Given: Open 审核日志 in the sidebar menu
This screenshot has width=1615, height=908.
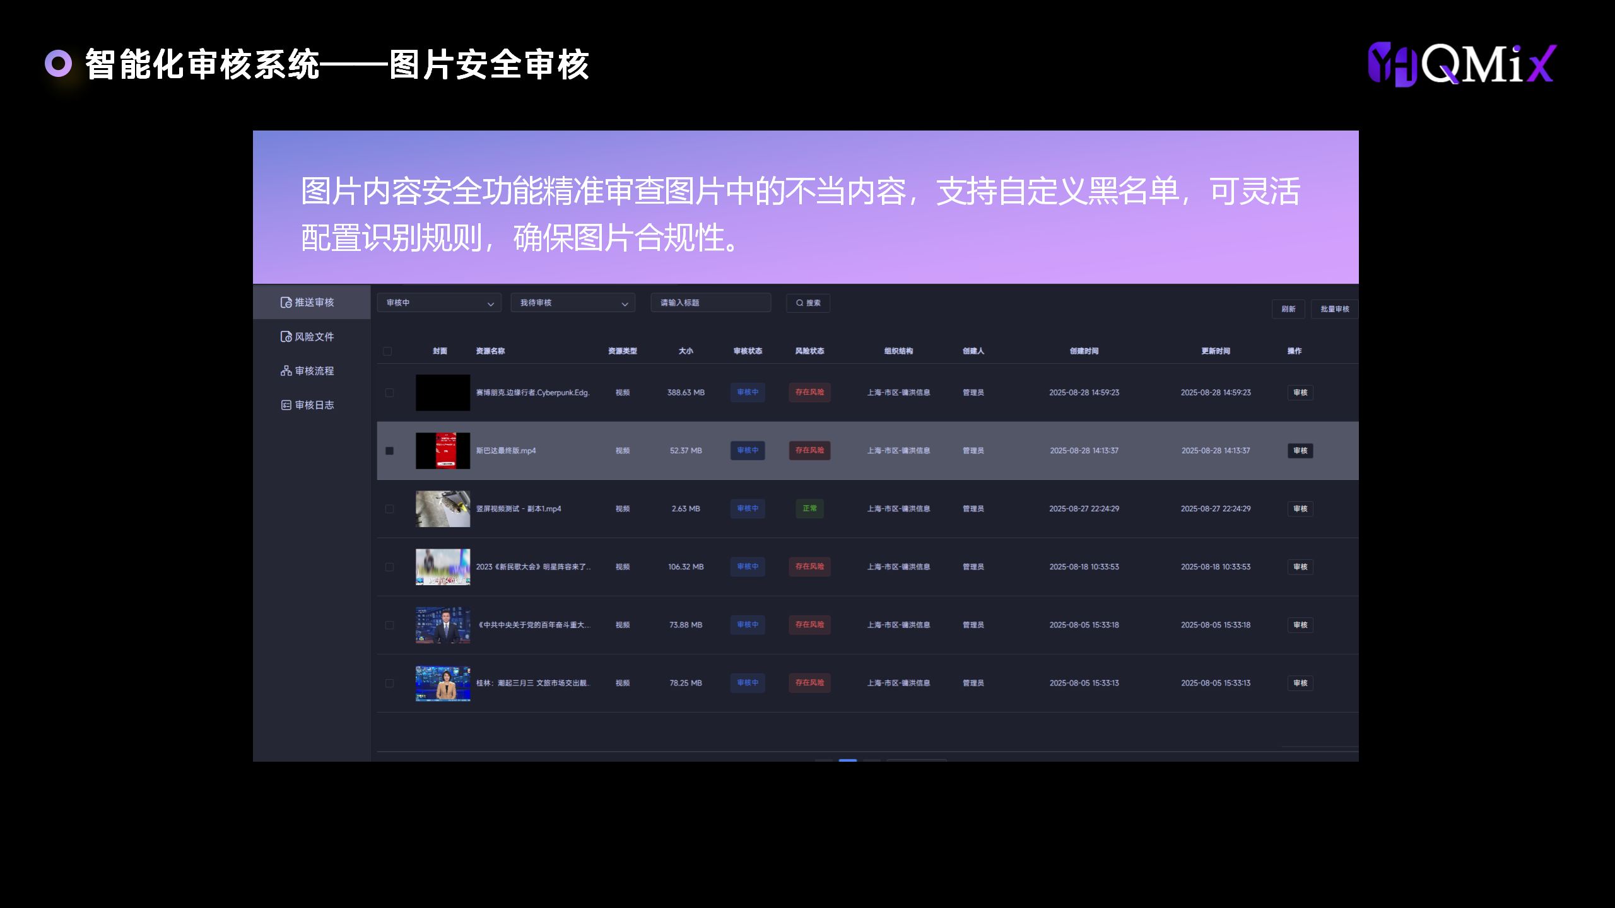Looking at the screenshot, I should pos(314,405).
